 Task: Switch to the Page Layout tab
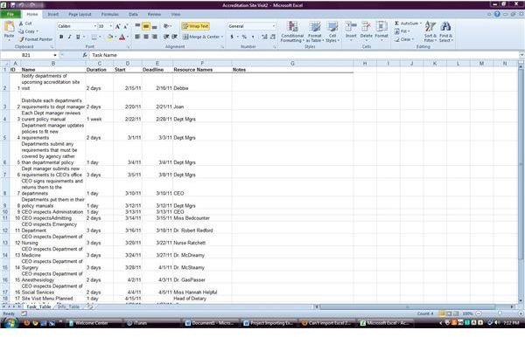tap(80, 14)
